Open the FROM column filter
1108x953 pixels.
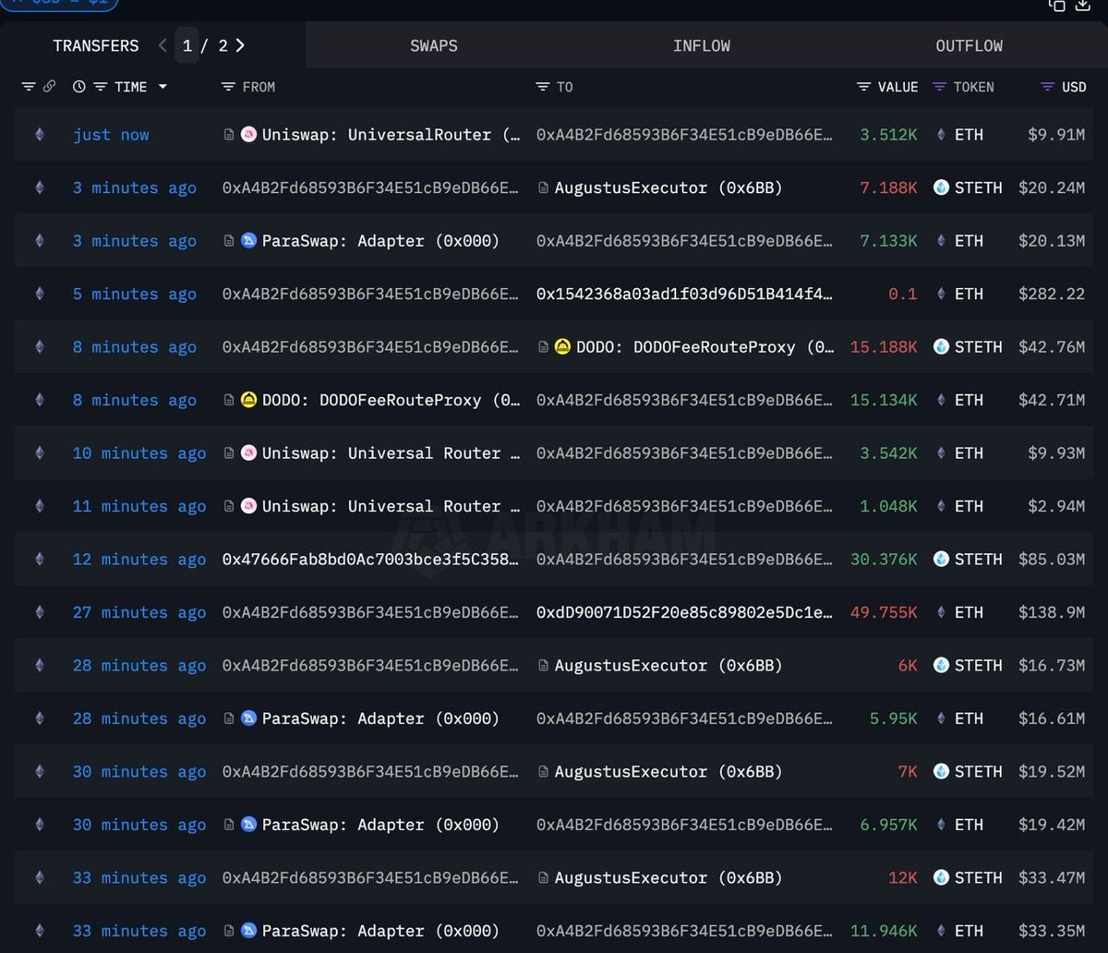pyautogui.click(x=229, y=87)
